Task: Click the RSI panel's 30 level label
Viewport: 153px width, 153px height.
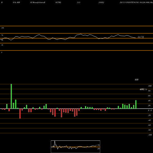Action: tap(2, 45)
